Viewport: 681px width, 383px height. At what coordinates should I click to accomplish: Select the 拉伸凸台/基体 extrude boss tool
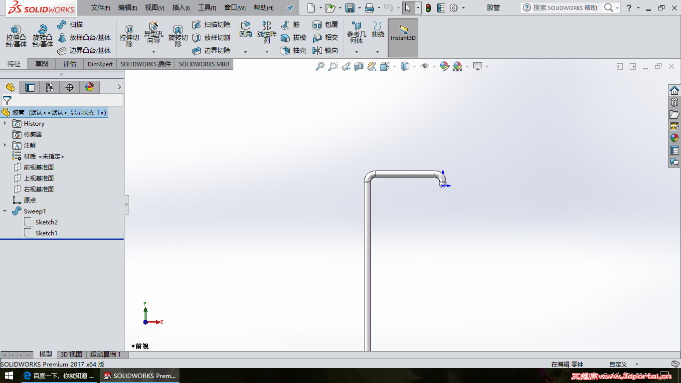click(x=16, y=36)
